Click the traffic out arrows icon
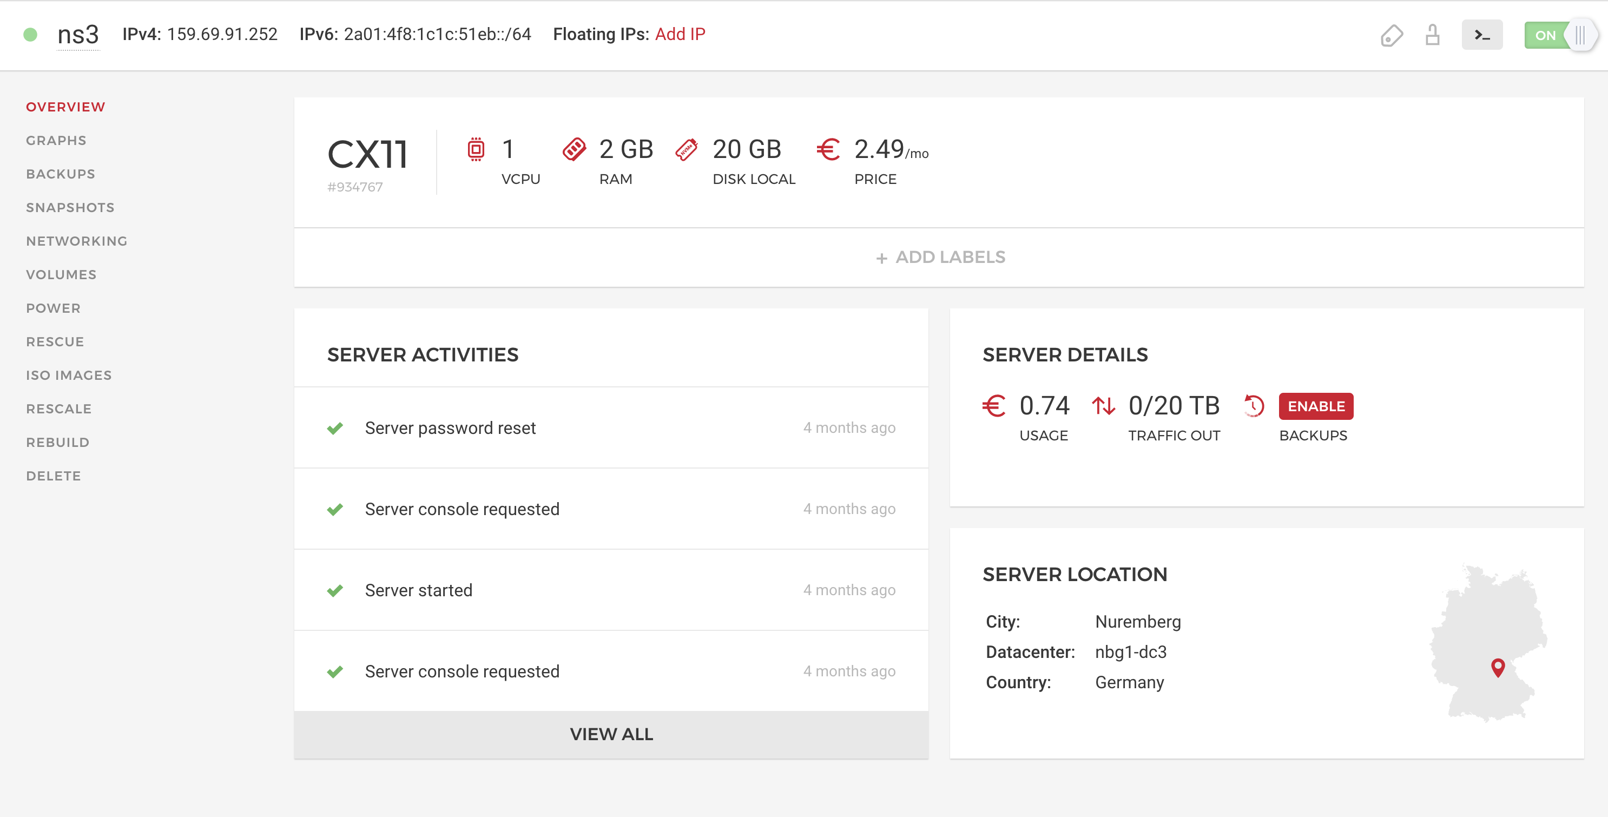Image resolution: width=1608 pixels, height=817 pixels. [x=1103, y=406]
